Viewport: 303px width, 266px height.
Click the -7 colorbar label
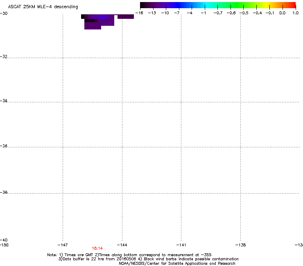point(177,13)
